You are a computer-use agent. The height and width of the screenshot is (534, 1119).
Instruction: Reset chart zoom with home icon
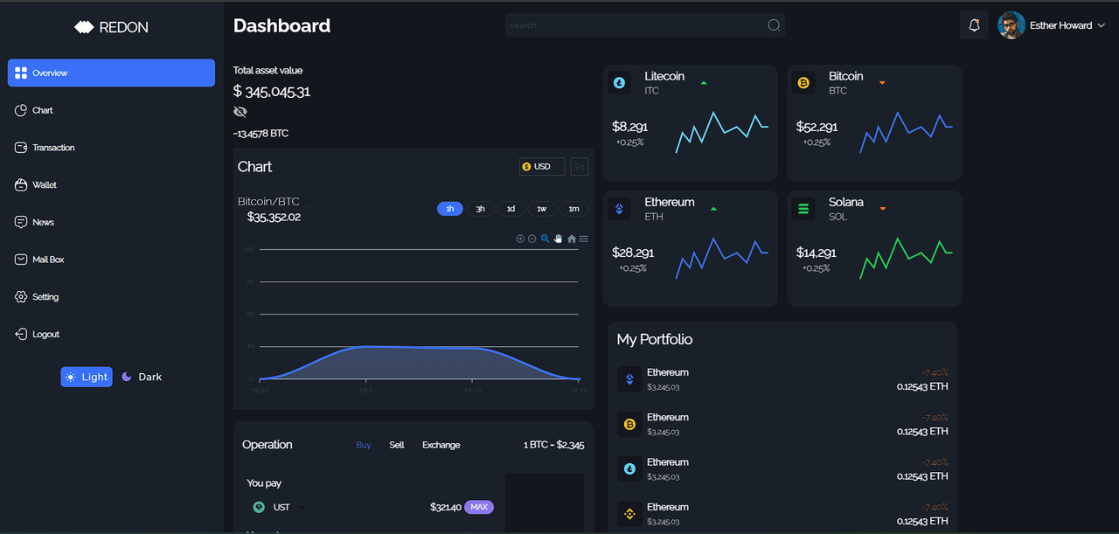pos(572,239)
